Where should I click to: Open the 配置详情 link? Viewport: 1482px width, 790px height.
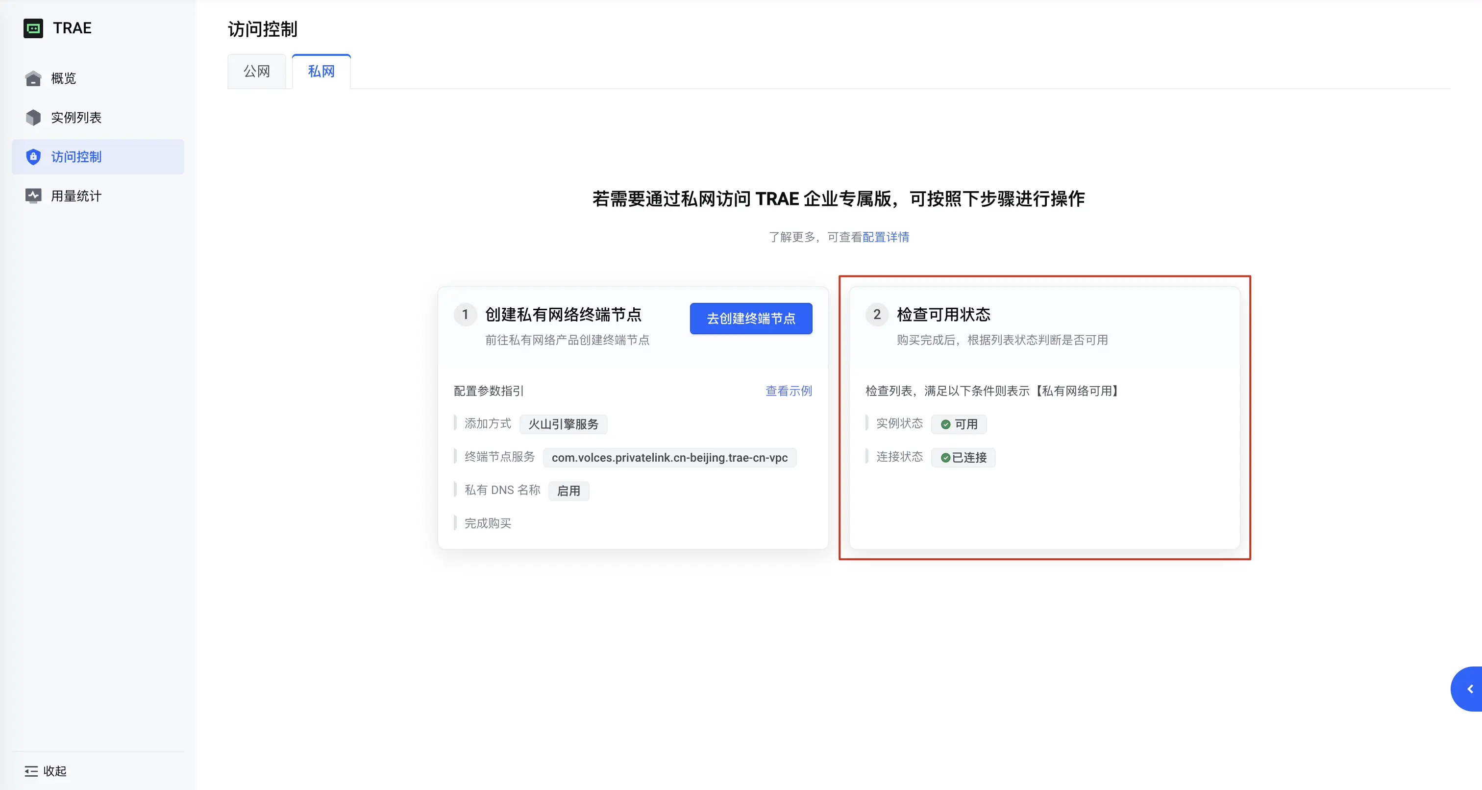pyautogui.click(x=886, y=237)
